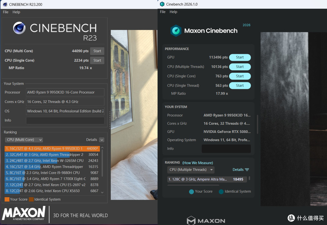
Task: Select the Core i9-9880H ranking row
Action: (52, 172)
